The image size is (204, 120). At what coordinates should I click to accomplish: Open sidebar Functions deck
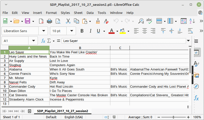196,98
